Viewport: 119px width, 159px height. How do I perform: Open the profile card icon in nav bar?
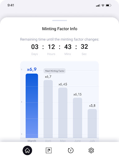49,150
